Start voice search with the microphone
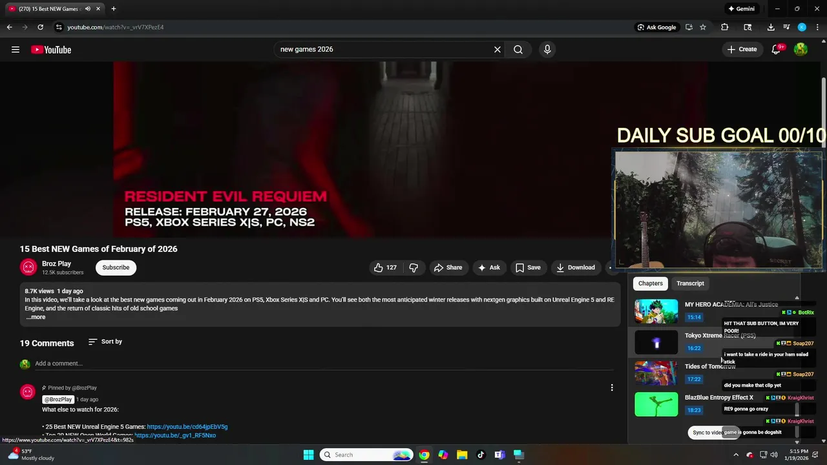This screenshot has width=827, height=465. point(547,50)
